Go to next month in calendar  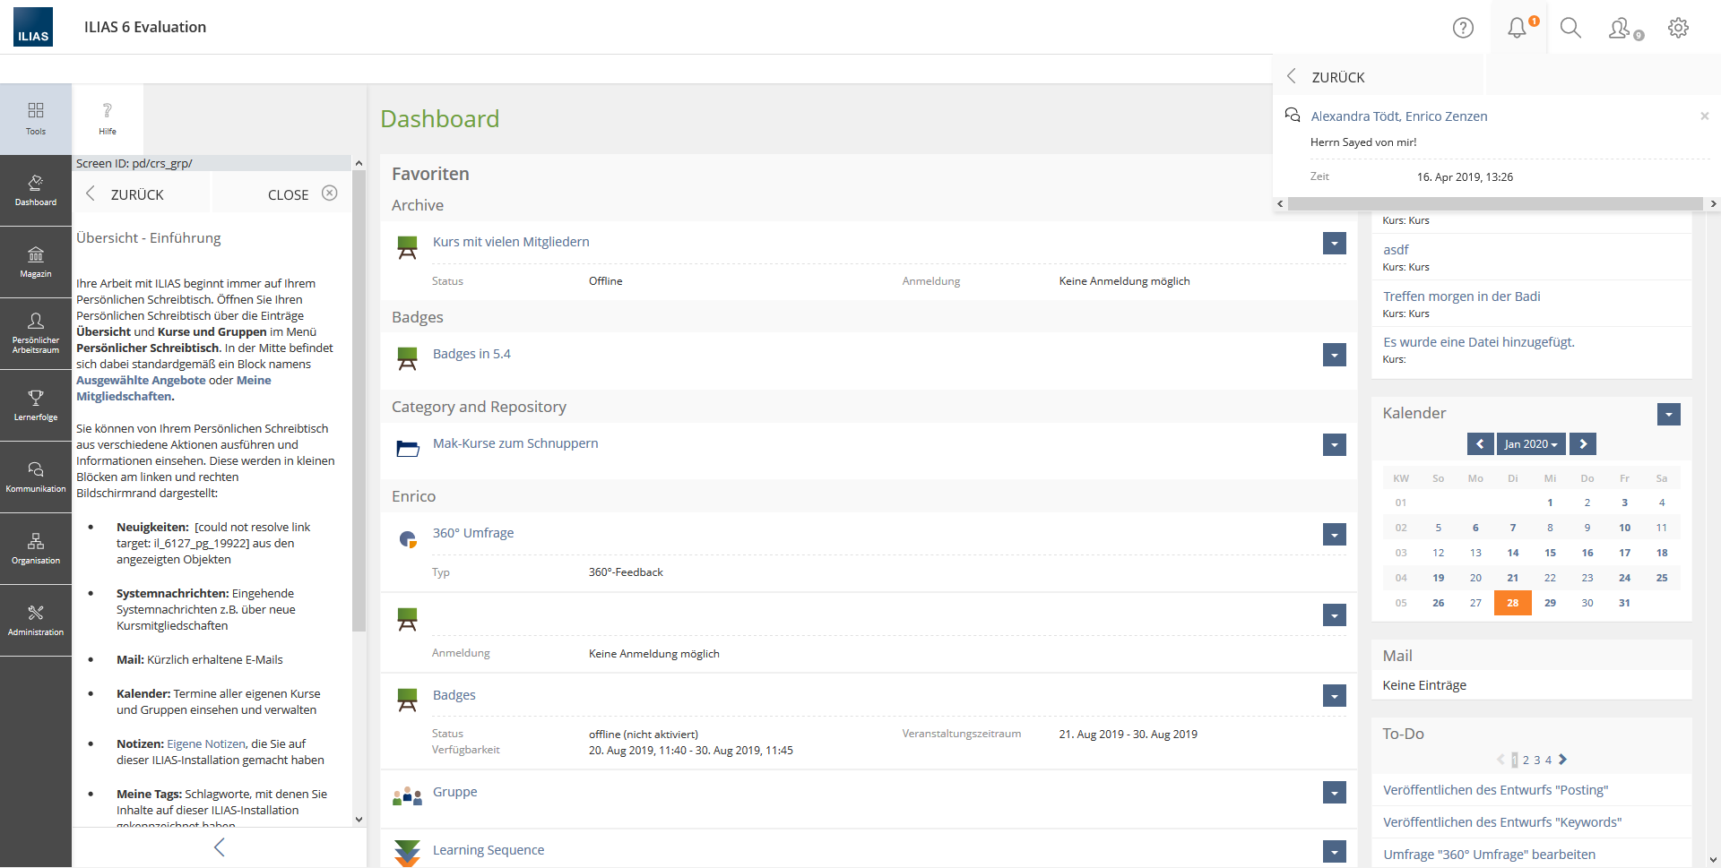click(1583, 444)
